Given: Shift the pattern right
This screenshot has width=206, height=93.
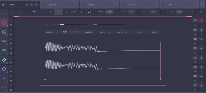Looking at the screenshot, I should tap(82, 12).
